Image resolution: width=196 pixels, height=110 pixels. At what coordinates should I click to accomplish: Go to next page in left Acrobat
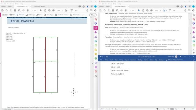[28, 10]
